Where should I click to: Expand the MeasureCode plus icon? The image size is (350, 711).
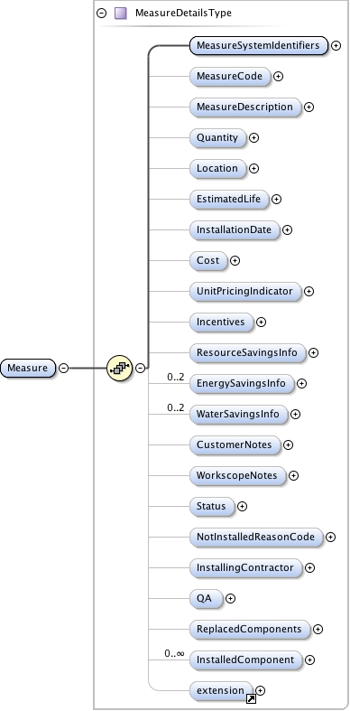click(279, 76)
